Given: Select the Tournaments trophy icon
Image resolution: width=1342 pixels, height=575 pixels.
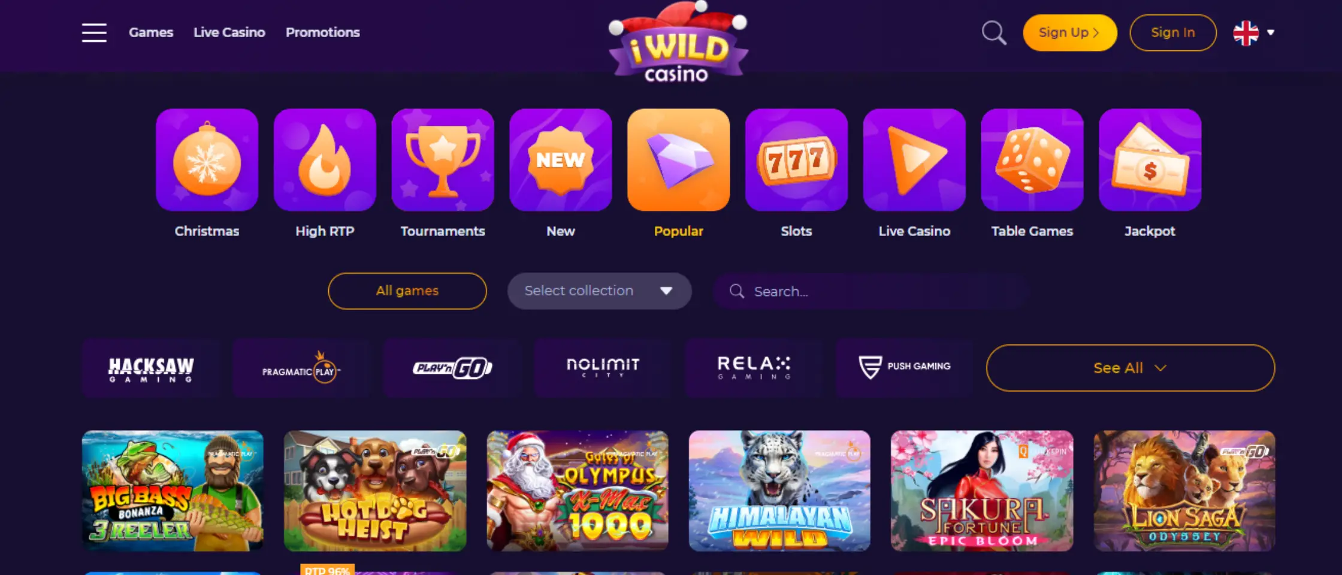Looking at the screenshot, I should tap(443, 160).
